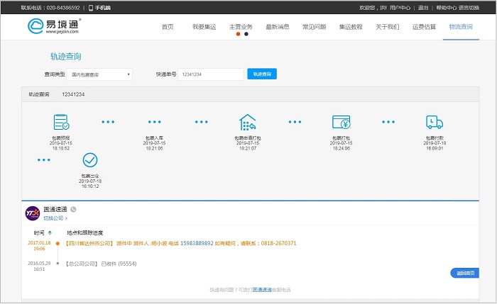Click the yen wallet icon for 包裹打包
Image resolution: width=497 pixels, height=304 pixels.
pos(342,122)
